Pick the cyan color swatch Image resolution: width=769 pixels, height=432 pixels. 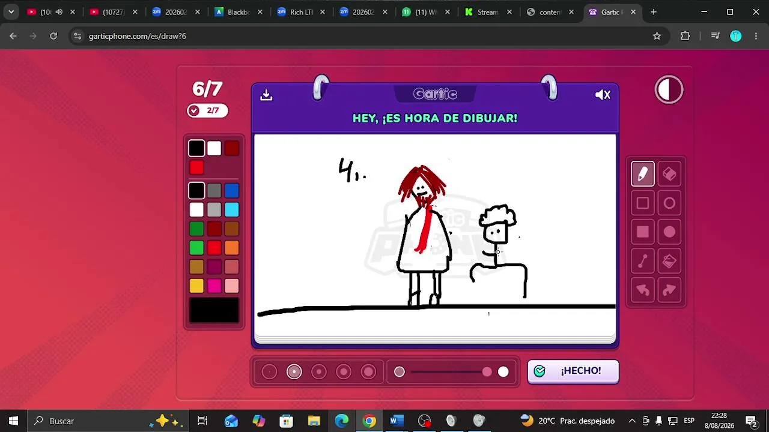[232, 210]
